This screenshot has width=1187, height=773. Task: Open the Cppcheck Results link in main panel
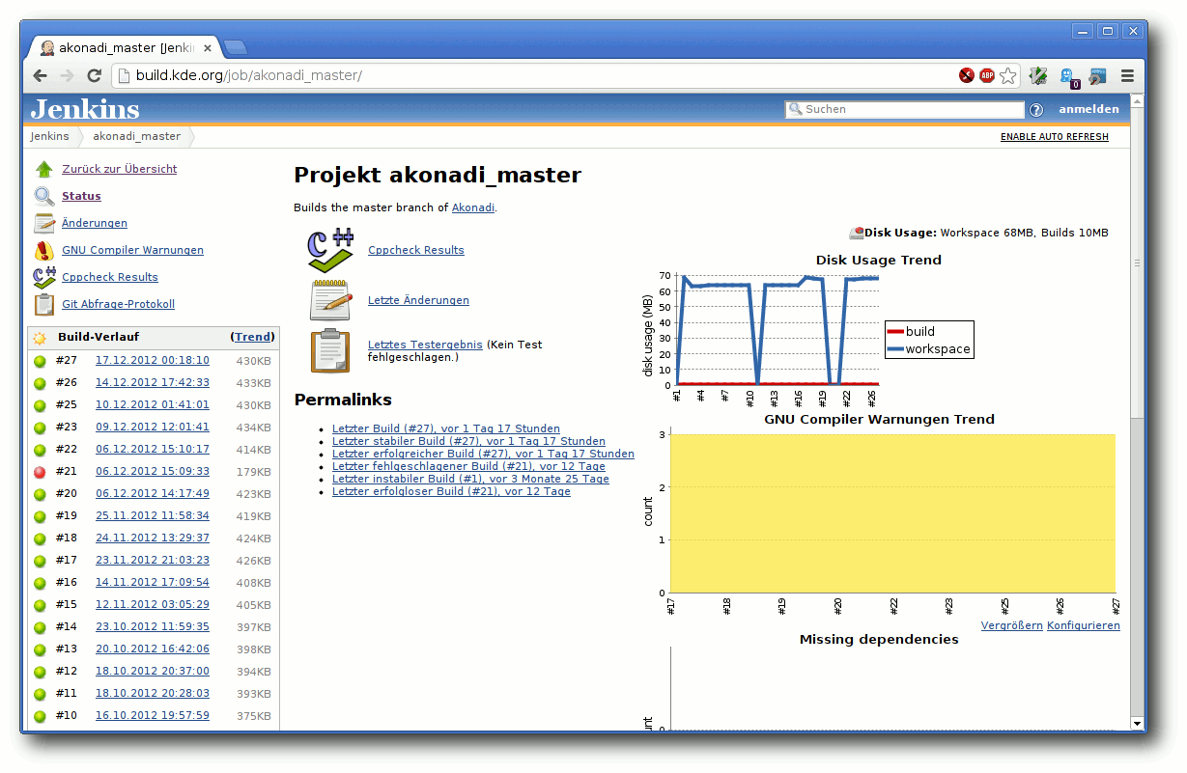(416, 250)
